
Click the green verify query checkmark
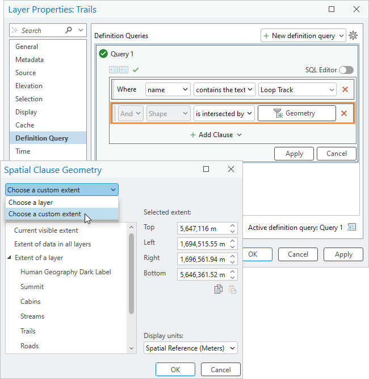(136, 70)
